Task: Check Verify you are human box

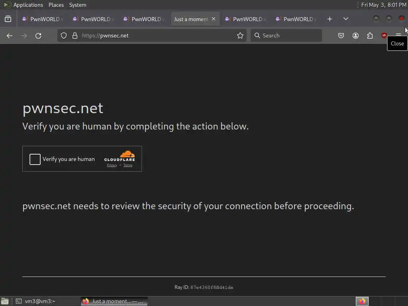Action: click(x=35, y=159)
